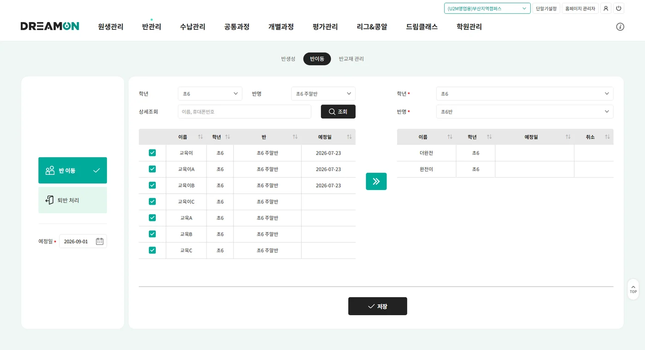Toggle the 교육C row checkbox

pyautogui.click(x=152, y=250)
